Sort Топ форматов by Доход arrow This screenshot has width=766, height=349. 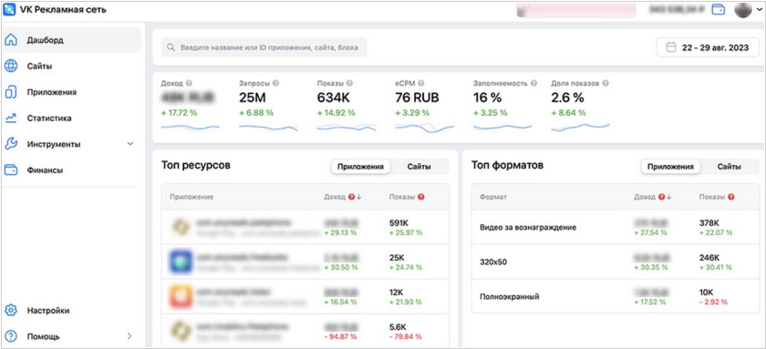pyautogui.click(x=669, y=197)
